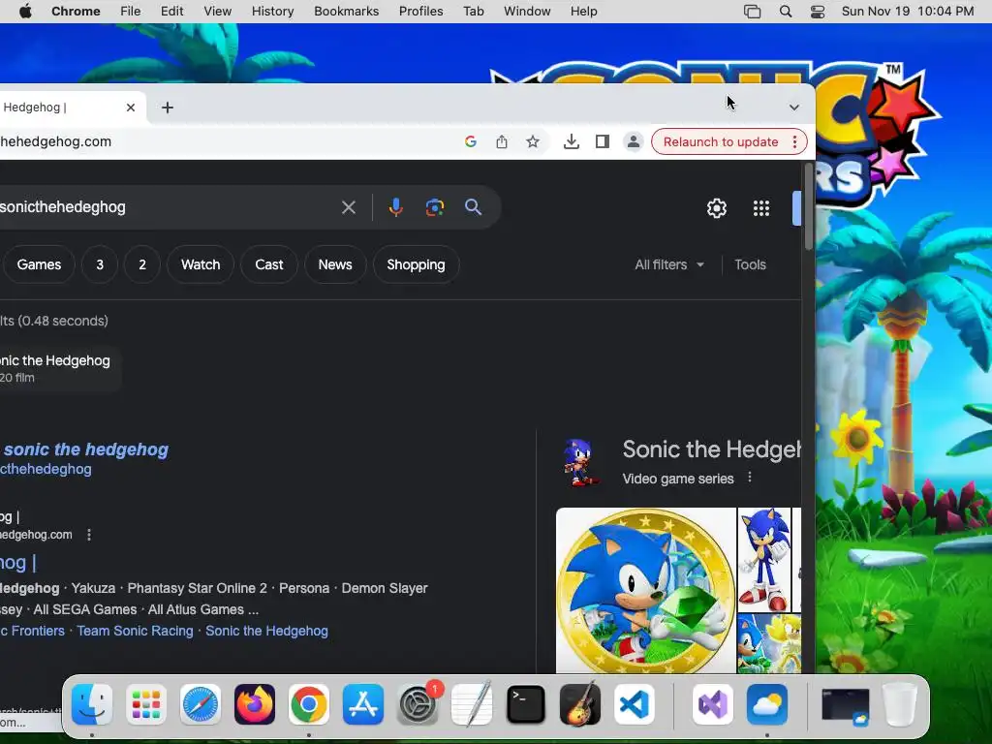
Task: Open the profile avatar icon
Action: tap(634, 141)
